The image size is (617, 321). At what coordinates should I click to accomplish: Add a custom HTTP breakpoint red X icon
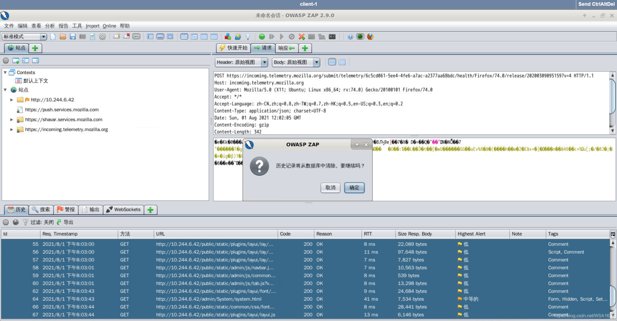tap(302, 37)
